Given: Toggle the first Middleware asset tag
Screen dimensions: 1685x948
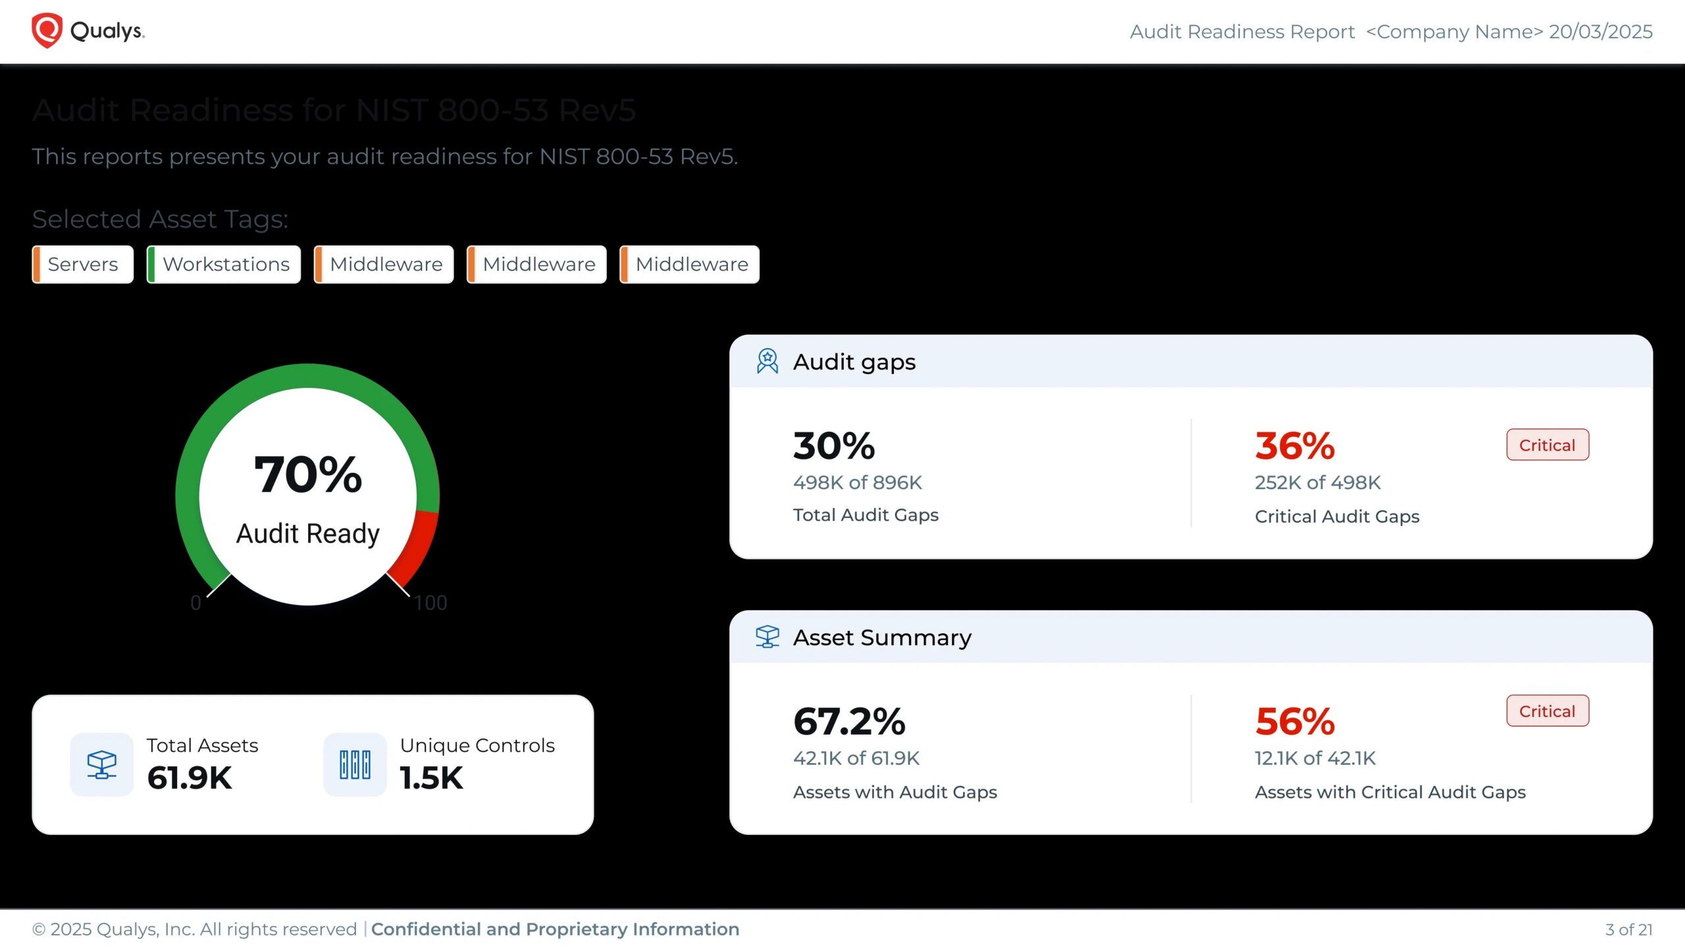Looking at the screenshot, I should pos(384,264).
